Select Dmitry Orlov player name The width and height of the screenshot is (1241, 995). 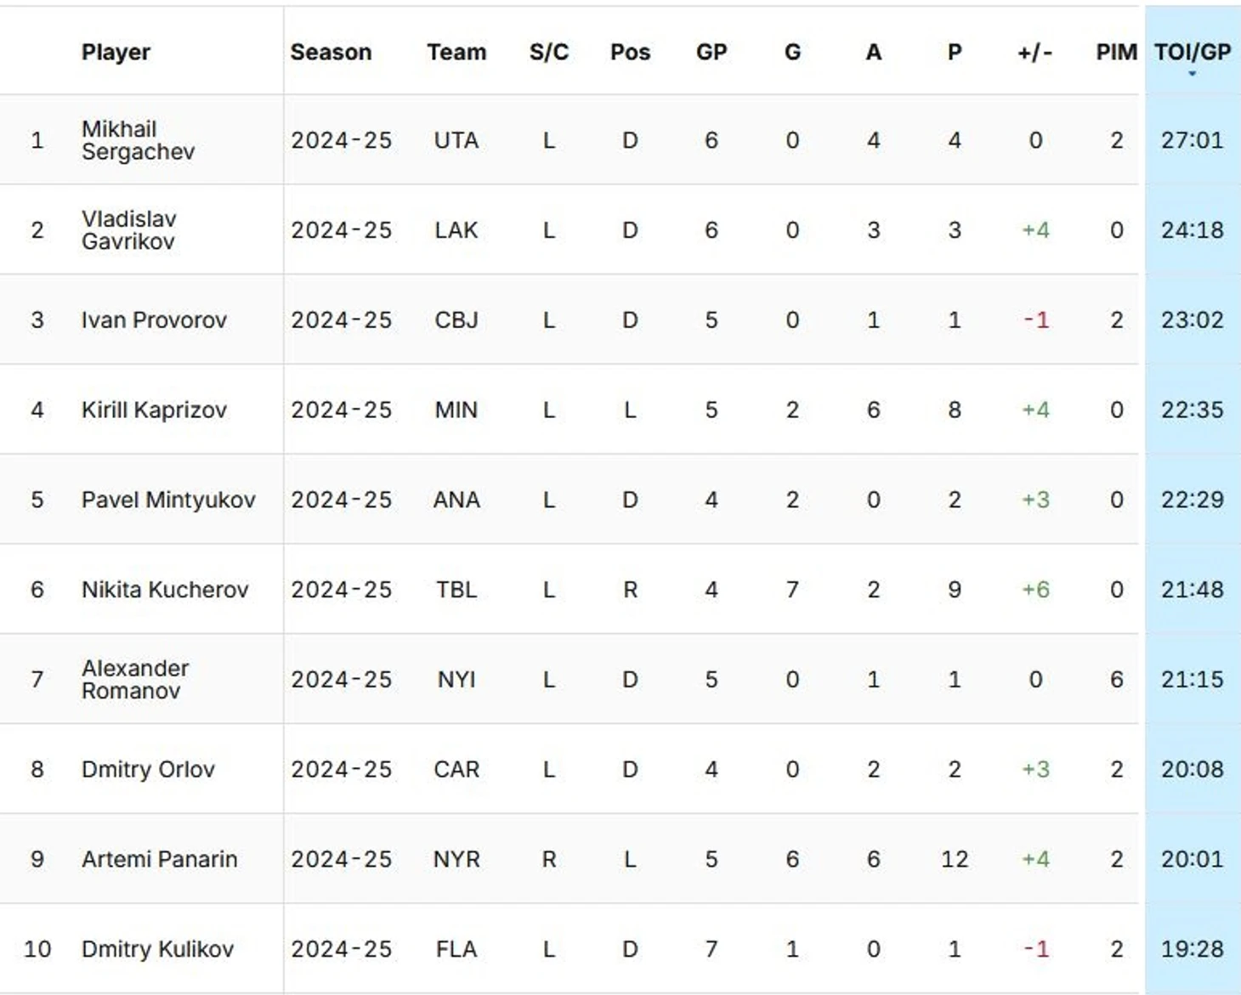pos(148,770)
